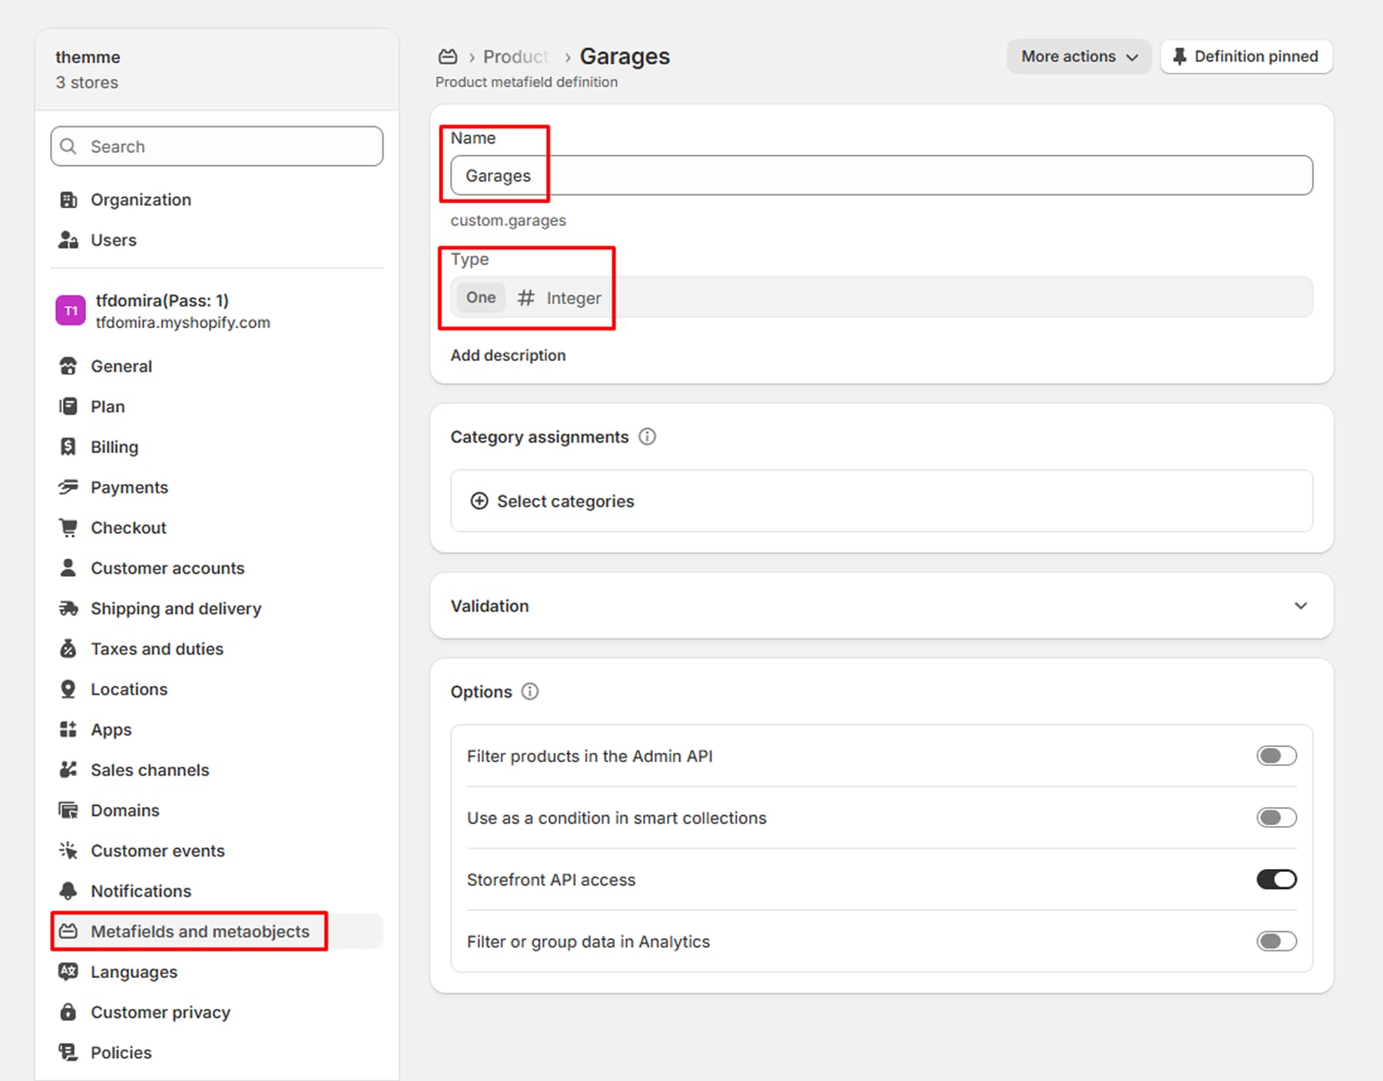The image size is (1383, 1081).
Task: Click the Languages icon
Action: click(68, 971)
